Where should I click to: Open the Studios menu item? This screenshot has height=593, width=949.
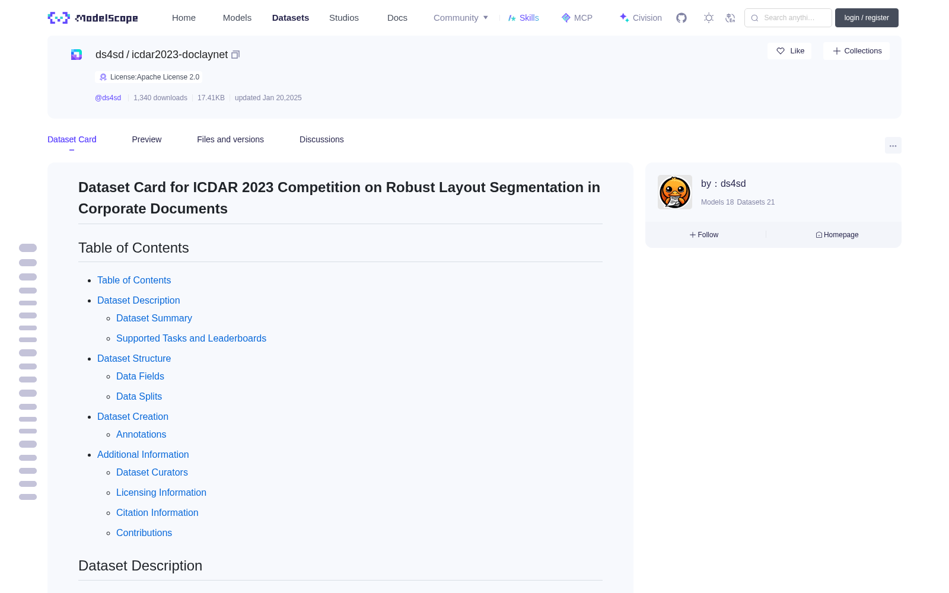[x=344, y=18]
